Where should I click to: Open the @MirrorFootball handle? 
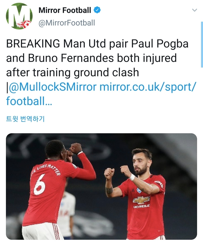point(67,23)
